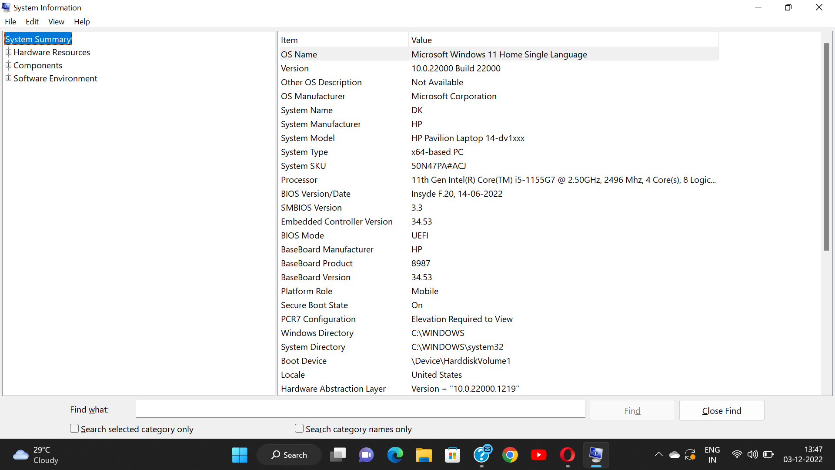Screen dimensions: 835x470
Task: Expand the Components category
Action: coord(8,64)
